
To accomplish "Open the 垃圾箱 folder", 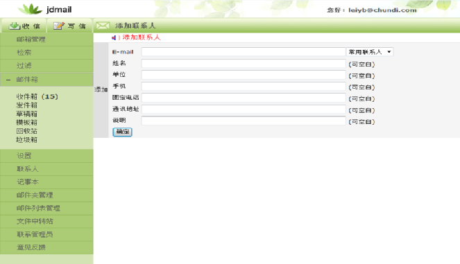I will (26, 140).
